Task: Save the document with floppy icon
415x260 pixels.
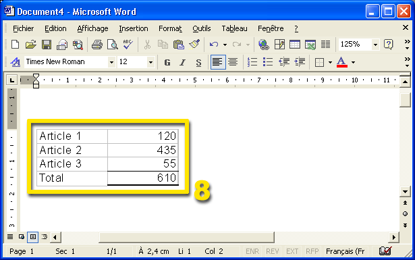Action: pos(47,45)
